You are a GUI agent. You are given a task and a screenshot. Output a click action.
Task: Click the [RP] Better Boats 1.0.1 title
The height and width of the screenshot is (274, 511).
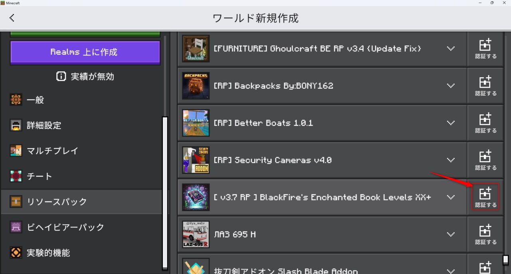(x=263, y=123)
